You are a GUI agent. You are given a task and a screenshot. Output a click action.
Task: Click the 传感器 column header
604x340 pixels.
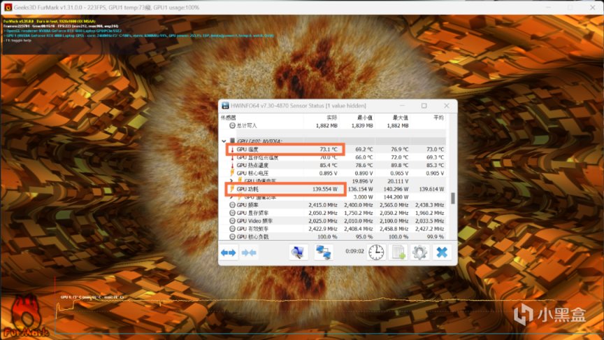(228, 118)
